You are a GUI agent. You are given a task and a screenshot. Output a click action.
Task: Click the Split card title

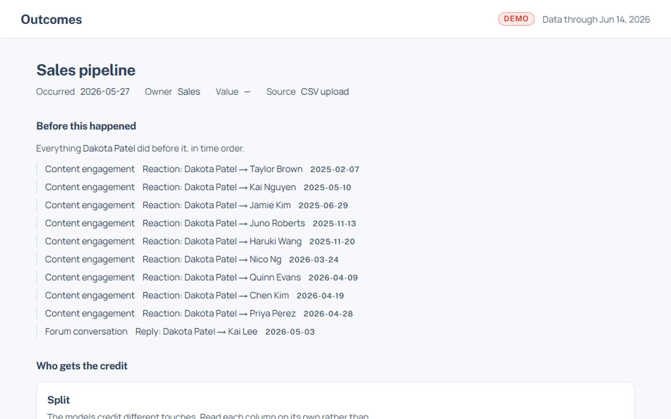[x=58, y=400]
